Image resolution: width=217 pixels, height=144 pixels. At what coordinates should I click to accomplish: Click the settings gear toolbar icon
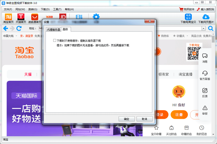(96, 16)
